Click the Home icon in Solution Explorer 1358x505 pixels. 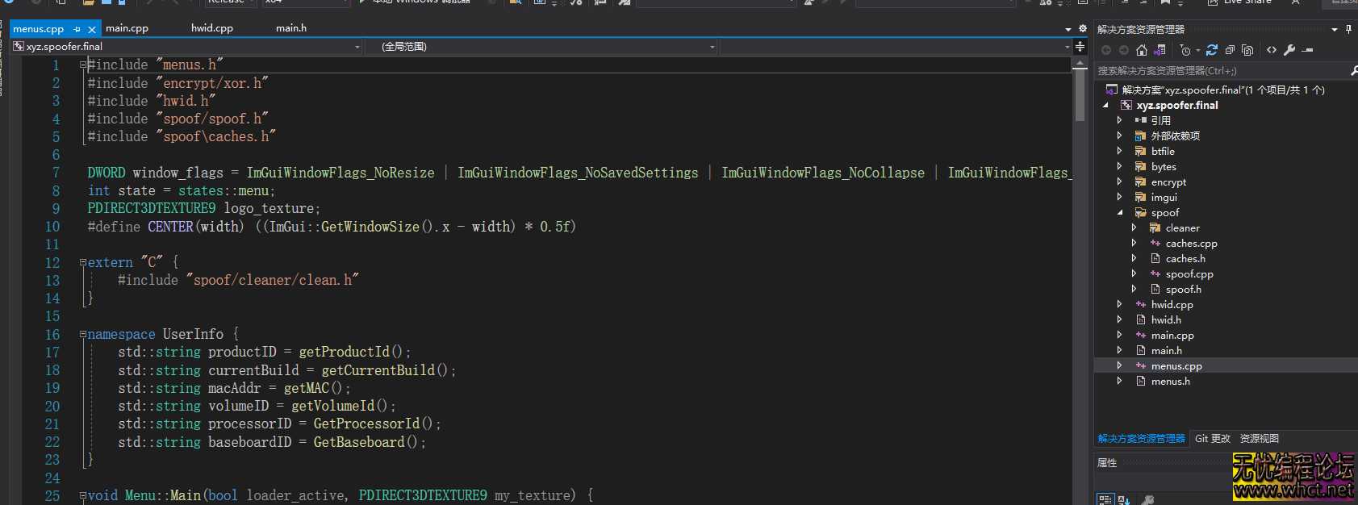point(1141,50)
